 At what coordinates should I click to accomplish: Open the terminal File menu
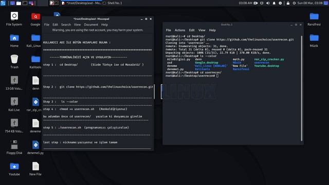coord(169,30)
